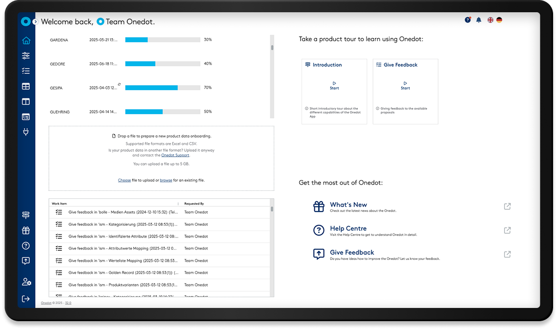The width and height of the screenshot is (557, 329).
Task: Select the GARDENA onboarding row name
Action: click(x=59, y=40)
